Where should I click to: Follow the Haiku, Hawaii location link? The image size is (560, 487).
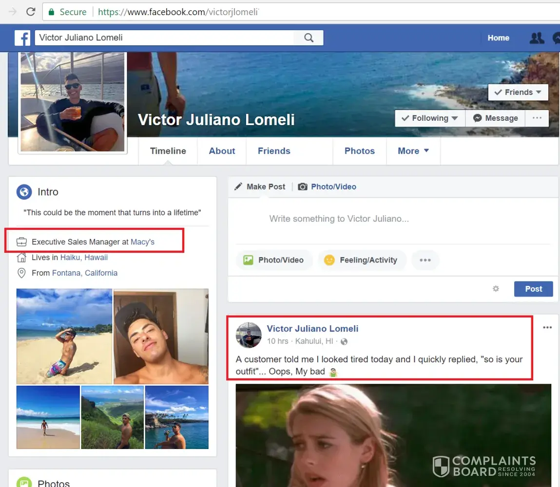pos(84,257)
